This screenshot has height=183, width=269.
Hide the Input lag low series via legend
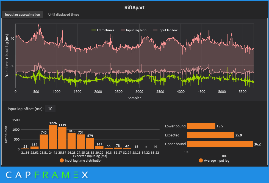[168, 30]
